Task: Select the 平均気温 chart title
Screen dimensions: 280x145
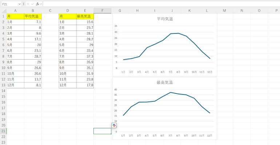Action: click(165, 19)
